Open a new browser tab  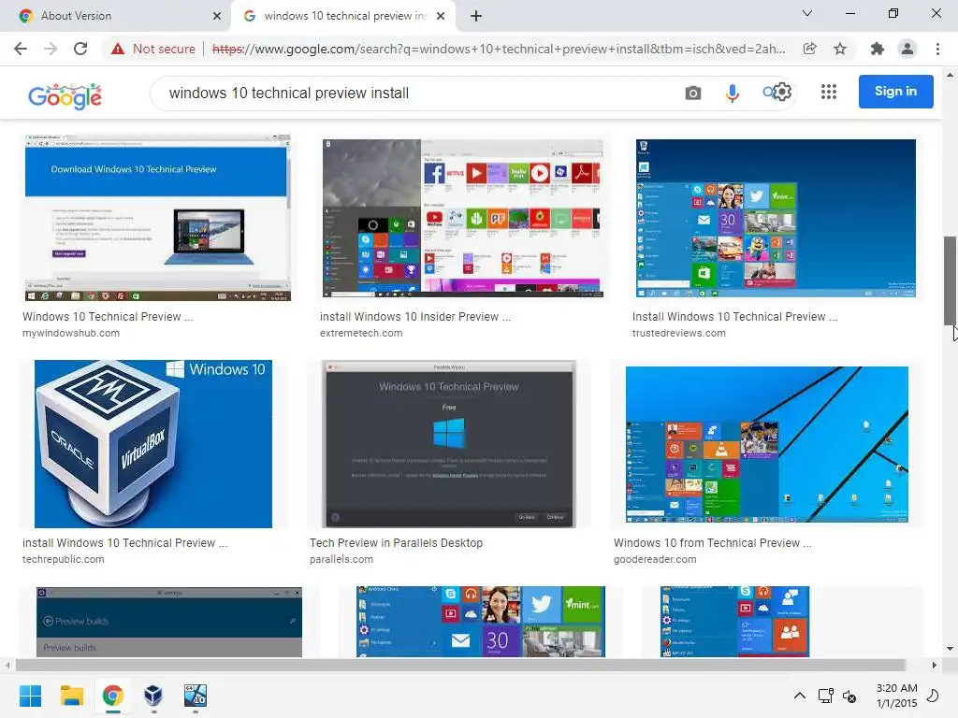point(476,16)
